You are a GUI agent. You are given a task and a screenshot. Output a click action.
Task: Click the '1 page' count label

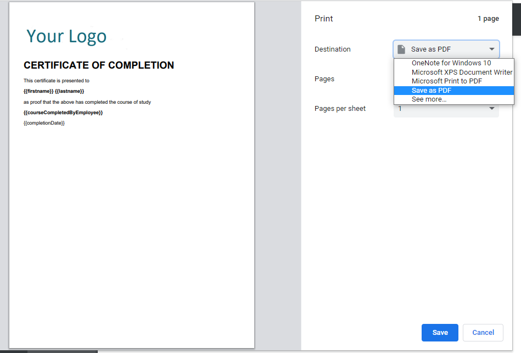[488, 18]
